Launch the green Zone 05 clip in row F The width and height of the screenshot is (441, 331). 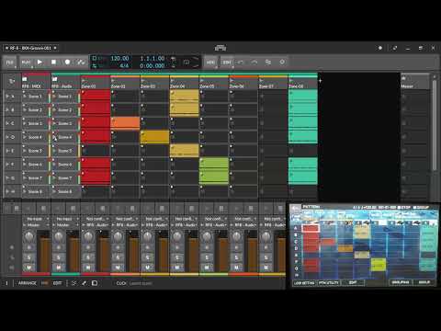[214, 164]
